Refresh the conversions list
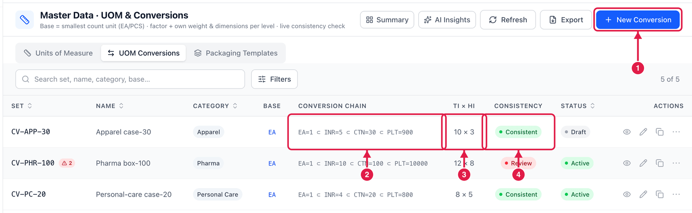 pyautogui.click(x=508, y=20)
